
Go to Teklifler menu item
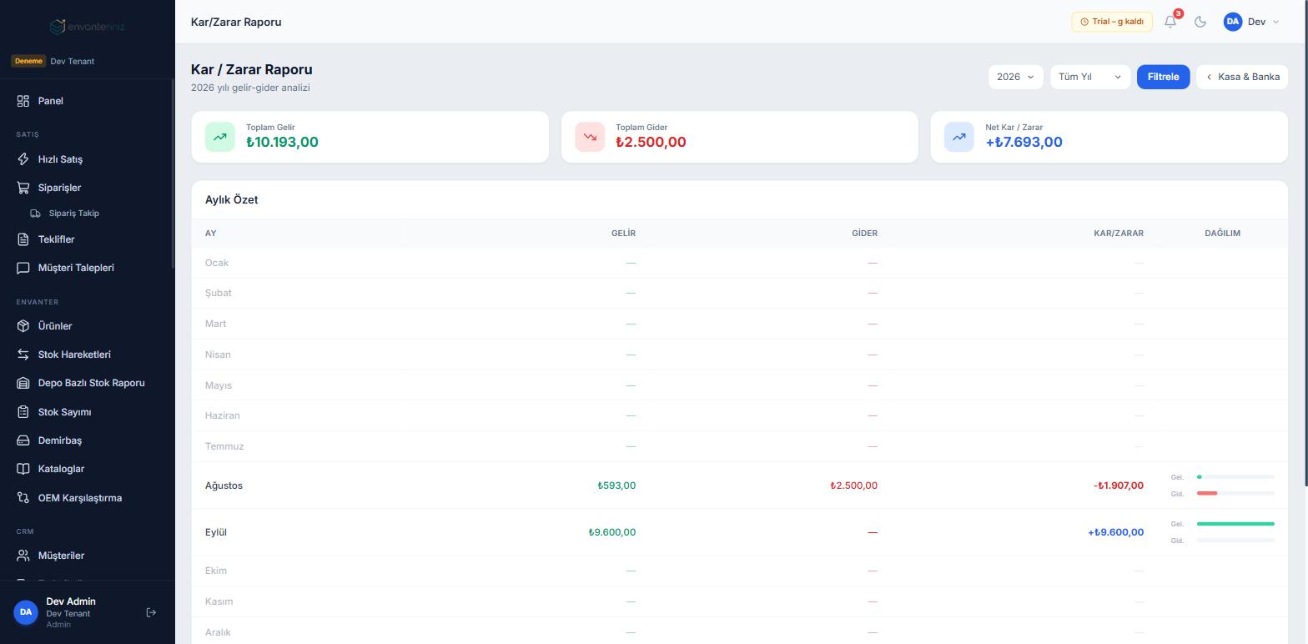click(x=56, y=239)
